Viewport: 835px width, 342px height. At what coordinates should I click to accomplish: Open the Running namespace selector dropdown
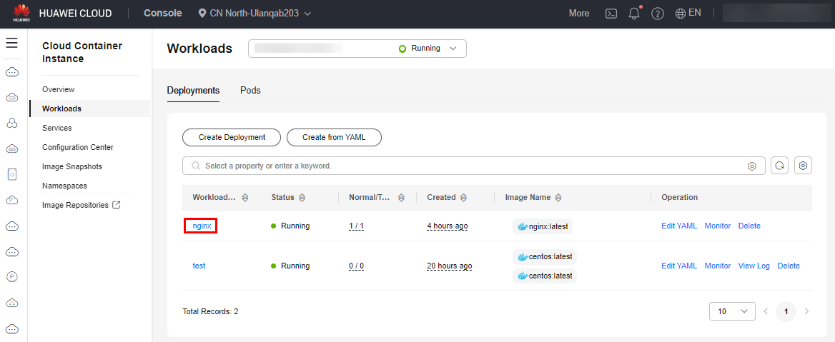(357, 49)
